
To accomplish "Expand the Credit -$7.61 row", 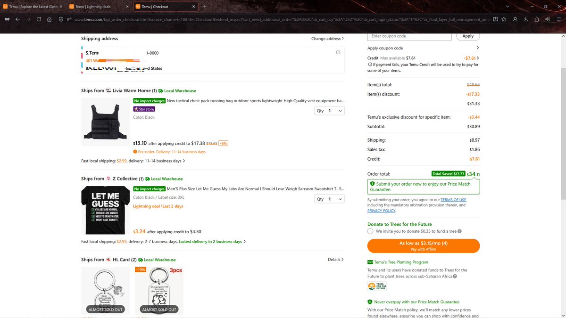I will [423, 58].
